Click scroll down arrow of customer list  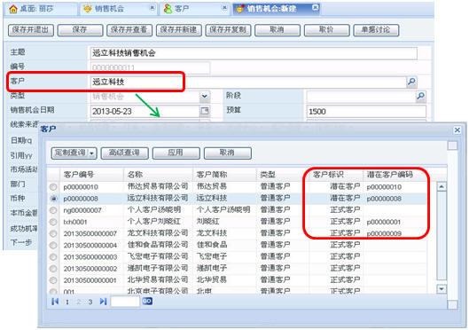click(x=442, y=289)
